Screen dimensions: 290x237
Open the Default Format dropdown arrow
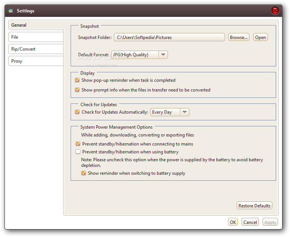pos(163,55)
